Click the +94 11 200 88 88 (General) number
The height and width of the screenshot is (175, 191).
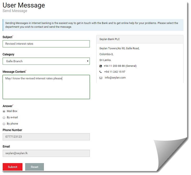tap(120, 66)
